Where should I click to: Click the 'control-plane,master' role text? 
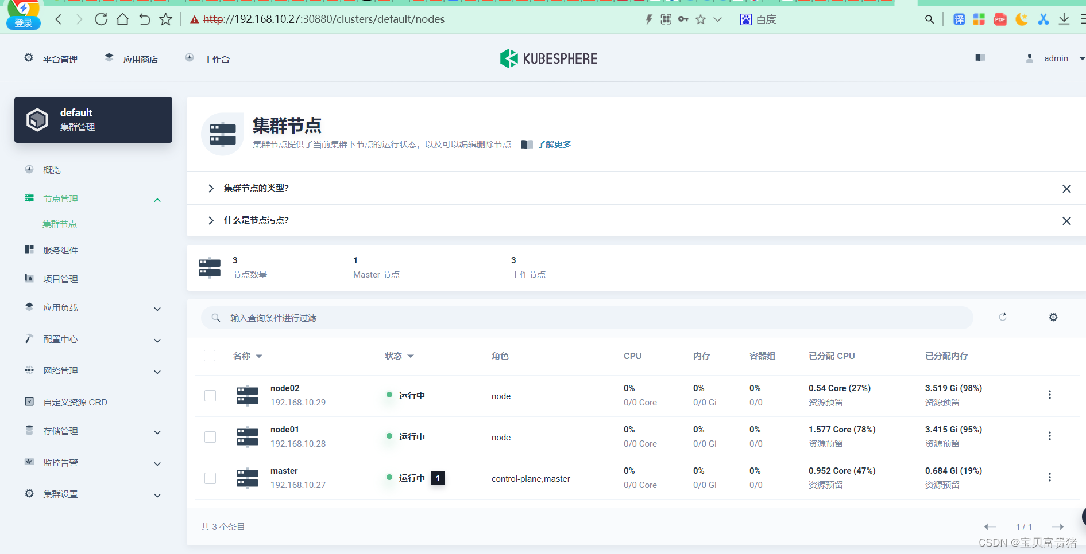[x=531, y=479]
